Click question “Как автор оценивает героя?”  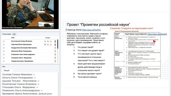coord(90,74)
